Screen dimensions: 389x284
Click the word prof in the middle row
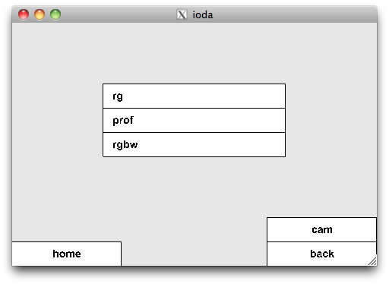pyautogui.click(x=123, y=121)
